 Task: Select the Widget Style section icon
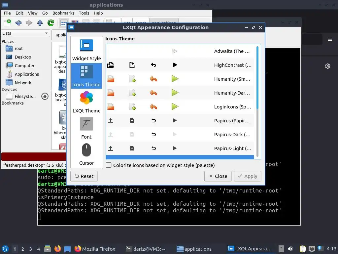[86, 45]
